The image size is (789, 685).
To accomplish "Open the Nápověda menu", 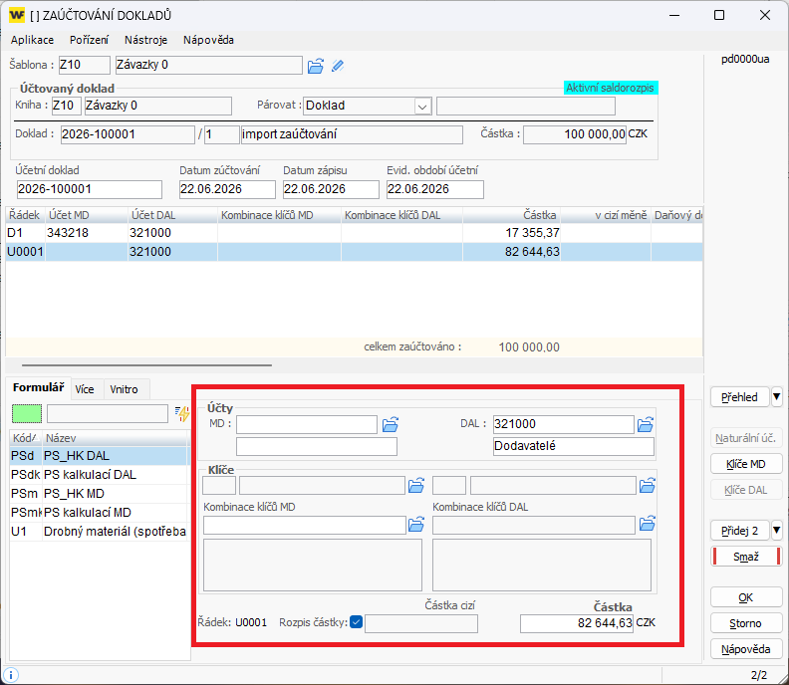I will click(208, 40).
